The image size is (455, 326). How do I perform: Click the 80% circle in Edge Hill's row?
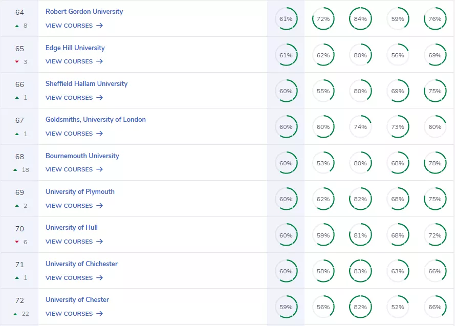click(x=361, y=55)
